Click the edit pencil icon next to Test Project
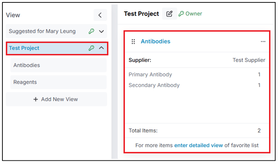The height and width of the screenshot is (164, 278). click(x=169, y=14)
